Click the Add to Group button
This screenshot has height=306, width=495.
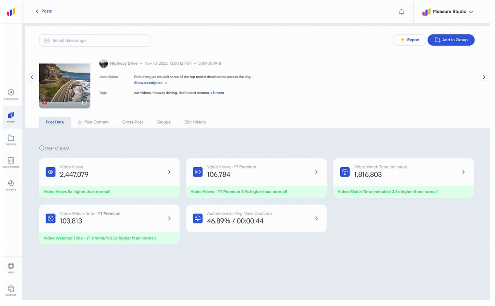451,40
